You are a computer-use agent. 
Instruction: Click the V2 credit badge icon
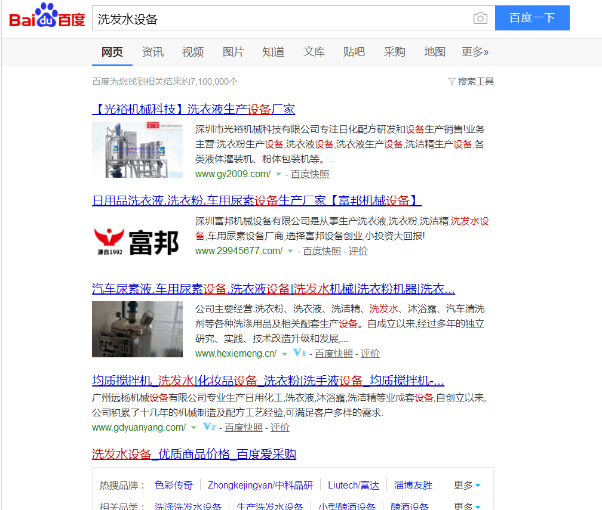pyautogui.click(x=209, y=427)
